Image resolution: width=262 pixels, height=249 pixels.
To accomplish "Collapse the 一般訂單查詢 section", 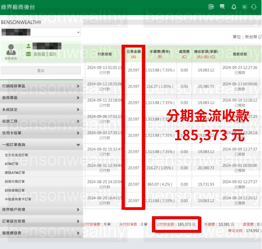I will pyautogui.click(x=41, y=145).
